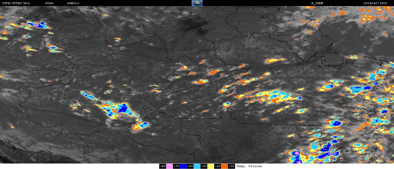Click the '-30' legend value
The image size is (394, 169).
pos(231,166)
